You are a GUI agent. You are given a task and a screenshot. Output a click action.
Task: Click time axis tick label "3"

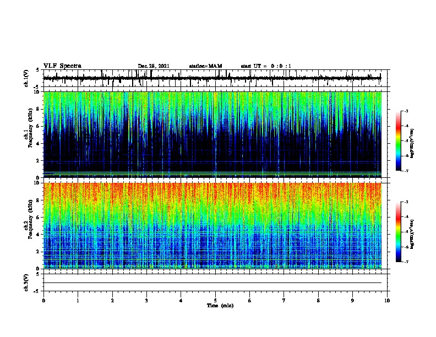pyautogui.click(x=146, y=301)
